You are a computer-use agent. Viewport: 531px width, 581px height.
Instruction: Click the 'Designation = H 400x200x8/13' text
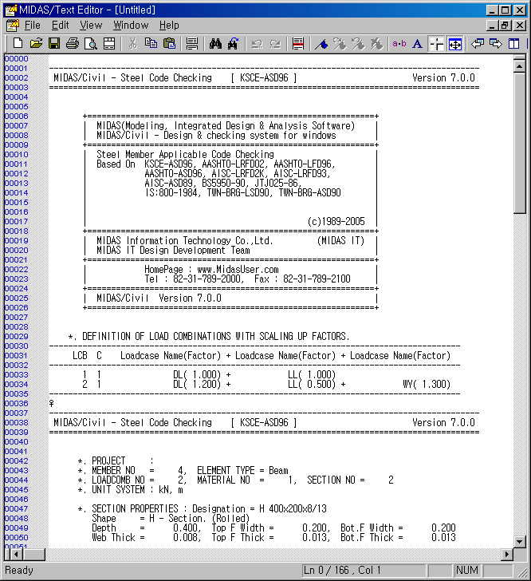tap(259, 508)
